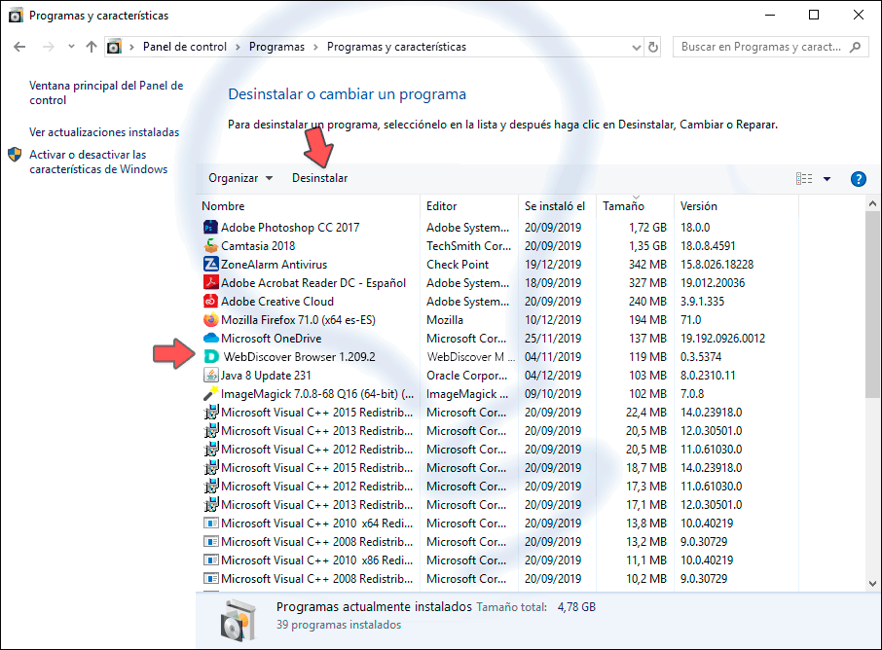Click the Control Panel icon in address bar
The width and height of the screenshot is (882, 650).
[114, 48]
